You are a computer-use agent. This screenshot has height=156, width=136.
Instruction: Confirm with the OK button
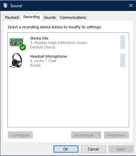click(x=66, y=149)
